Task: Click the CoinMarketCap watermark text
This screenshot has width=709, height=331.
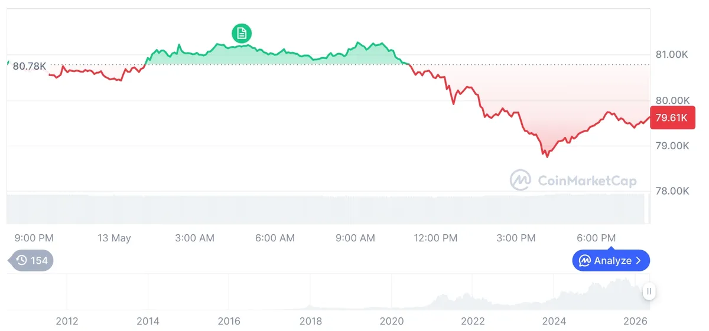Action: coord(587,181)
